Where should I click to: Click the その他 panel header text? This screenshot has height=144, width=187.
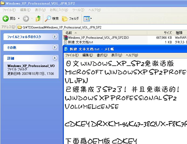(x=12, y=48)
